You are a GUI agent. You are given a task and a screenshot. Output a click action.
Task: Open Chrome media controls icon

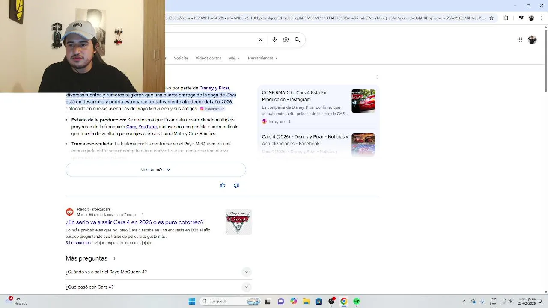521,18
